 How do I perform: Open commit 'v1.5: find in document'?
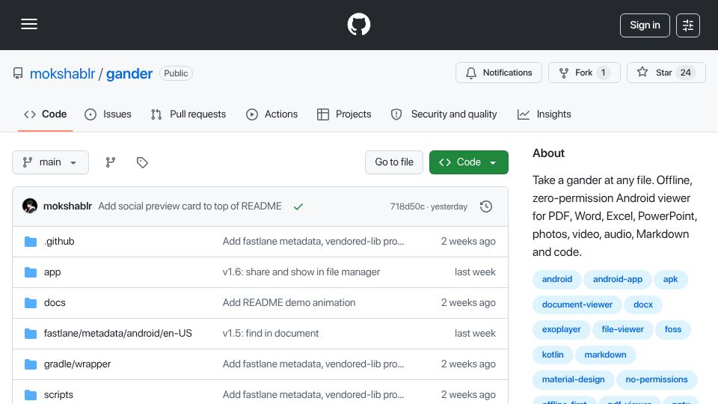click(x=271, y=334)
